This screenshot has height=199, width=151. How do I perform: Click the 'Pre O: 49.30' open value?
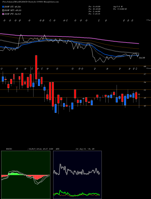[x=94, y=6]
